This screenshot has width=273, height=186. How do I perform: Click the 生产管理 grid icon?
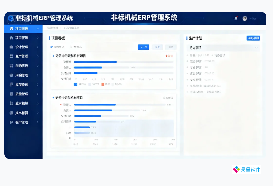11,56
